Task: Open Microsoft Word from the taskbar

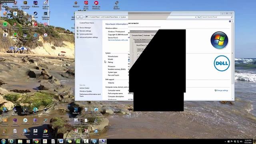Action: tap(61, 141)
